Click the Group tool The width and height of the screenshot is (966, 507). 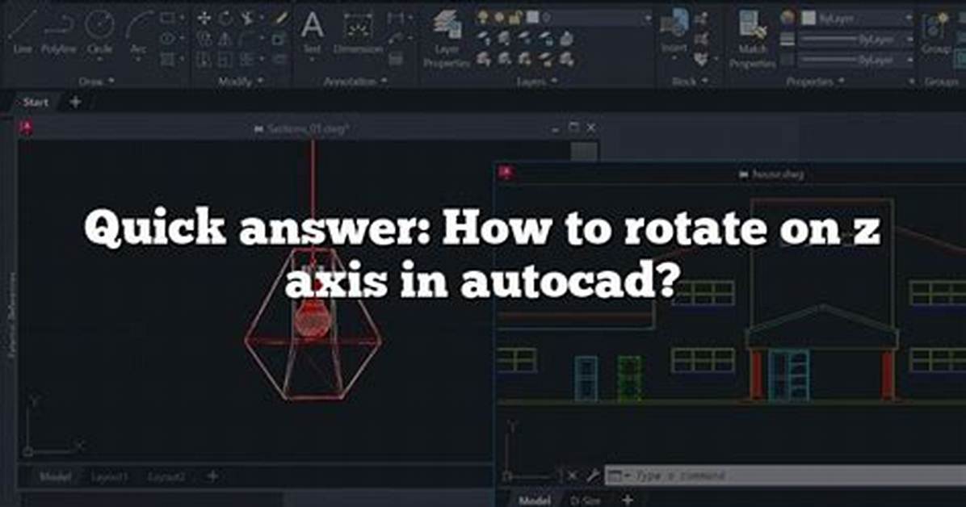coord(936,32)
